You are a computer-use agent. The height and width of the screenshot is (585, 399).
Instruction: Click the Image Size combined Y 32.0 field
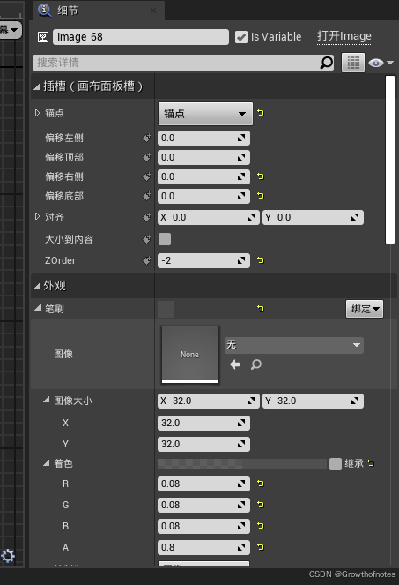coord(313,401)
